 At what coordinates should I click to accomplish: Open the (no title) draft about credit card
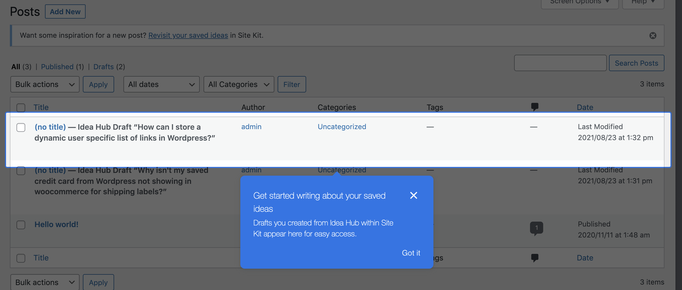(50, 170)
